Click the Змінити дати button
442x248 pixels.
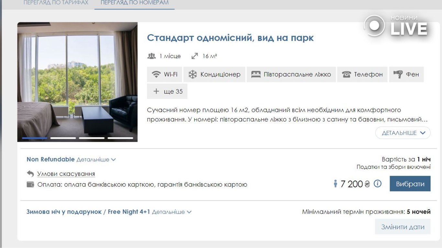click(x=403, y=227)
